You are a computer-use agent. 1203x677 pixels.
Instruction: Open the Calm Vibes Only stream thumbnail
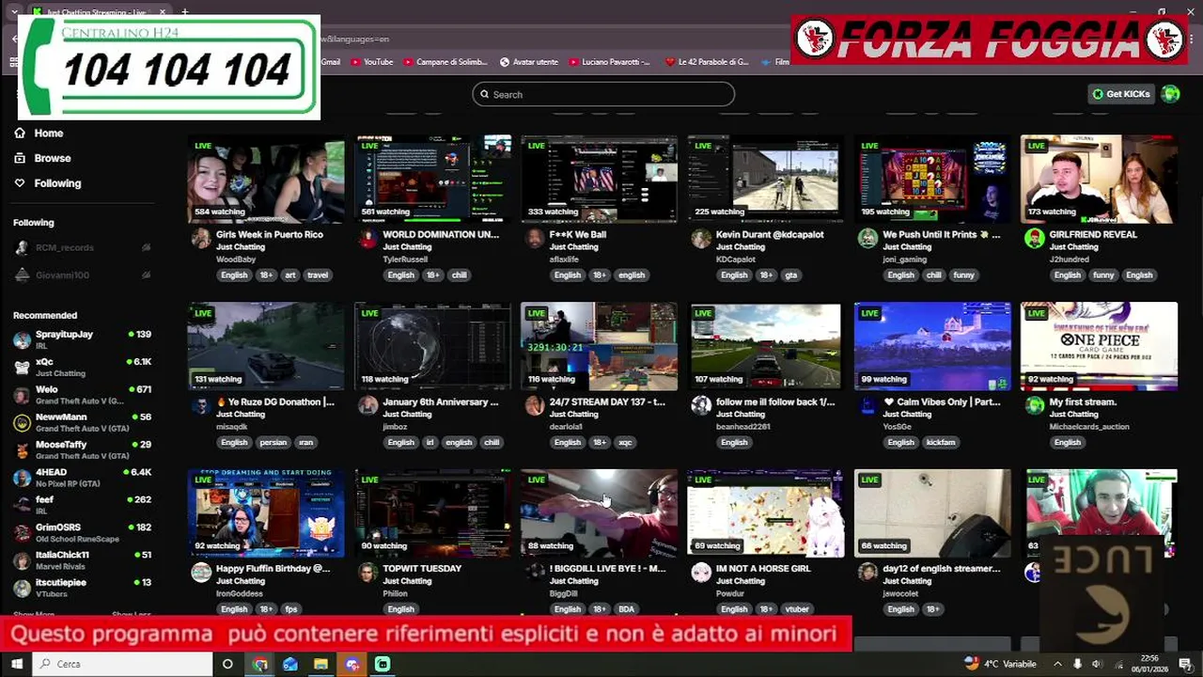click(932, 346)
